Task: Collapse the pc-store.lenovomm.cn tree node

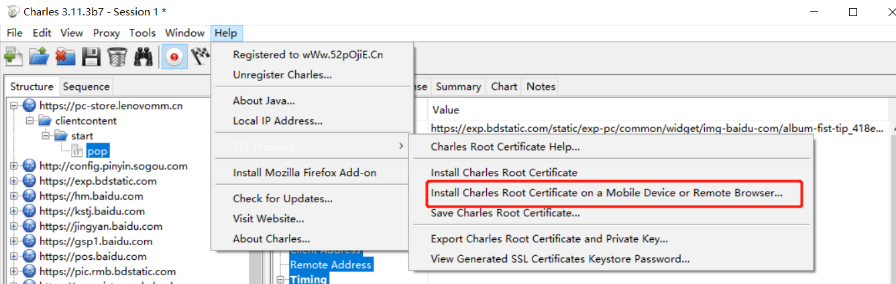Action: coord(14,106)
